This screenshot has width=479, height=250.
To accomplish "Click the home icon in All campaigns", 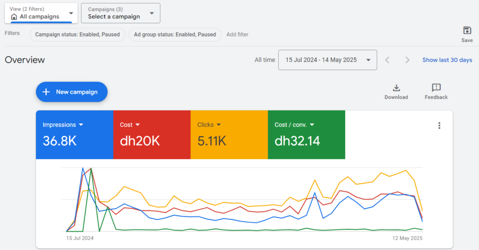I will point(14,17).
